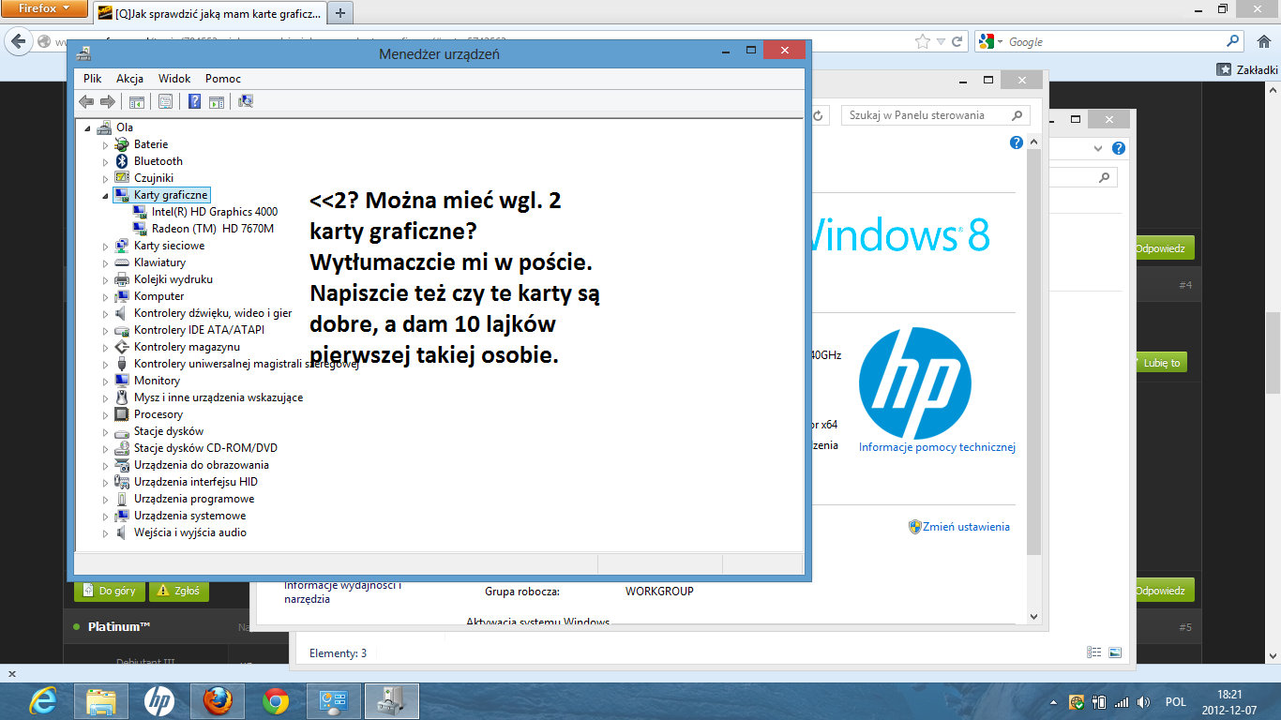Click help icon in Control Panel System window
Viewport: 1281px width, 720px height.
(1017, 142)
